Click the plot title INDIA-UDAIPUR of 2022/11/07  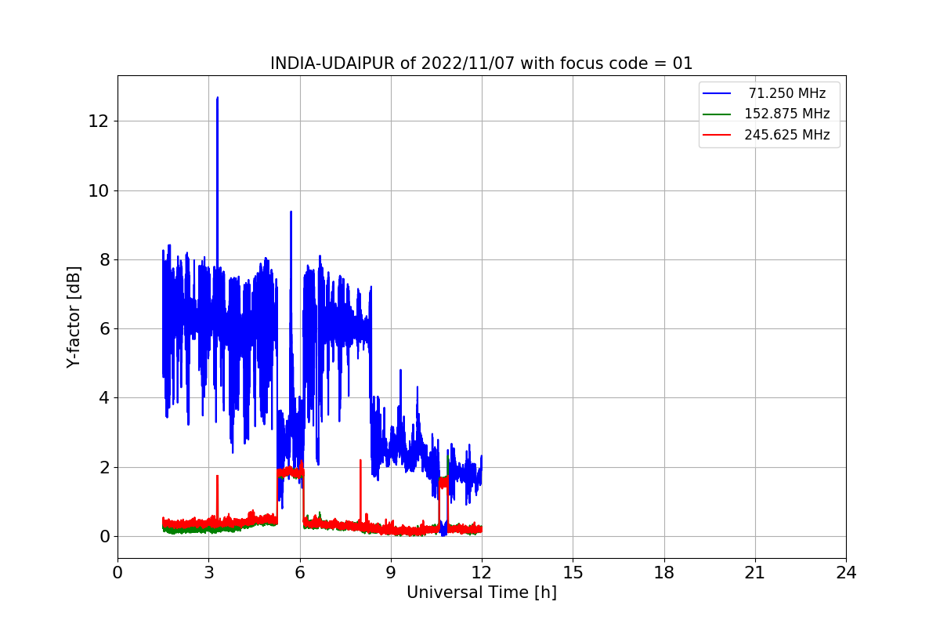pos(481,63)
